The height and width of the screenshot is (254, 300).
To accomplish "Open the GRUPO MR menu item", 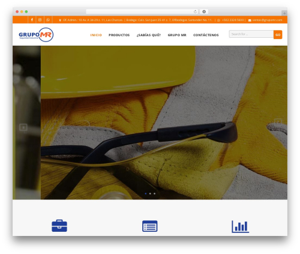I will tap(177, 35).
